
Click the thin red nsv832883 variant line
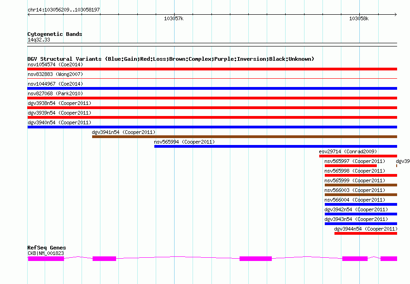pos(212,78)
